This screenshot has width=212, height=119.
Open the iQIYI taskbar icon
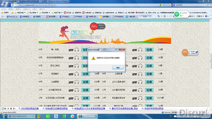tap(48, 116)
